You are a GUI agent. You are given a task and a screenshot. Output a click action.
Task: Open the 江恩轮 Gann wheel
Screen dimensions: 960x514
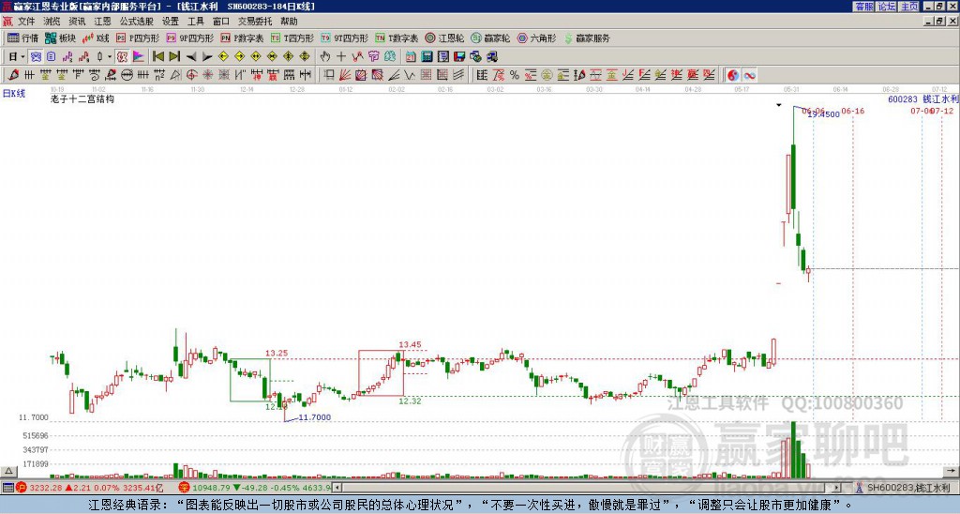coord(444,38)
